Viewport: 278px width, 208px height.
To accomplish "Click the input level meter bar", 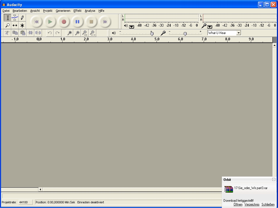I will point(239,18).
